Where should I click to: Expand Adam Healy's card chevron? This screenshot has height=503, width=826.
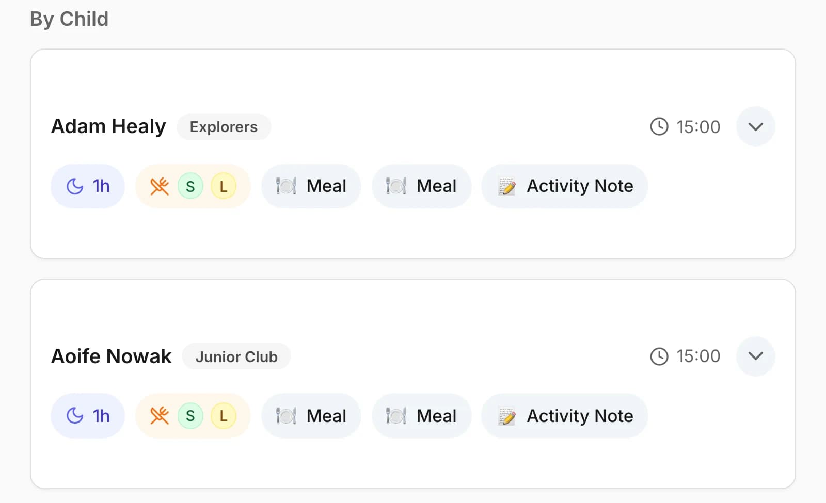click(755, 126)
